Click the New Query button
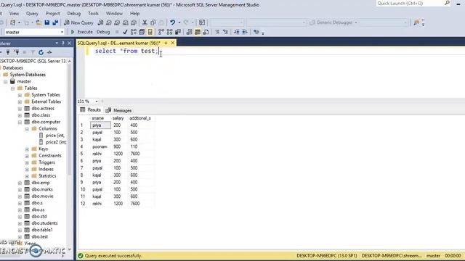 tap(78, 22)
